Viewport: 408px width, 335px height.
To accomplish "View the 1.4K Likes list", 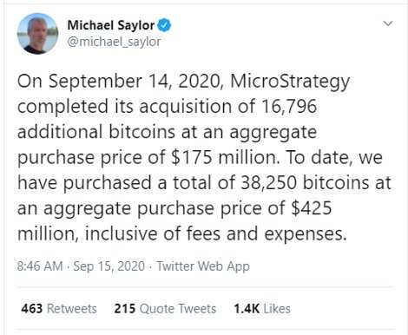I will click(x=262, y=309).
